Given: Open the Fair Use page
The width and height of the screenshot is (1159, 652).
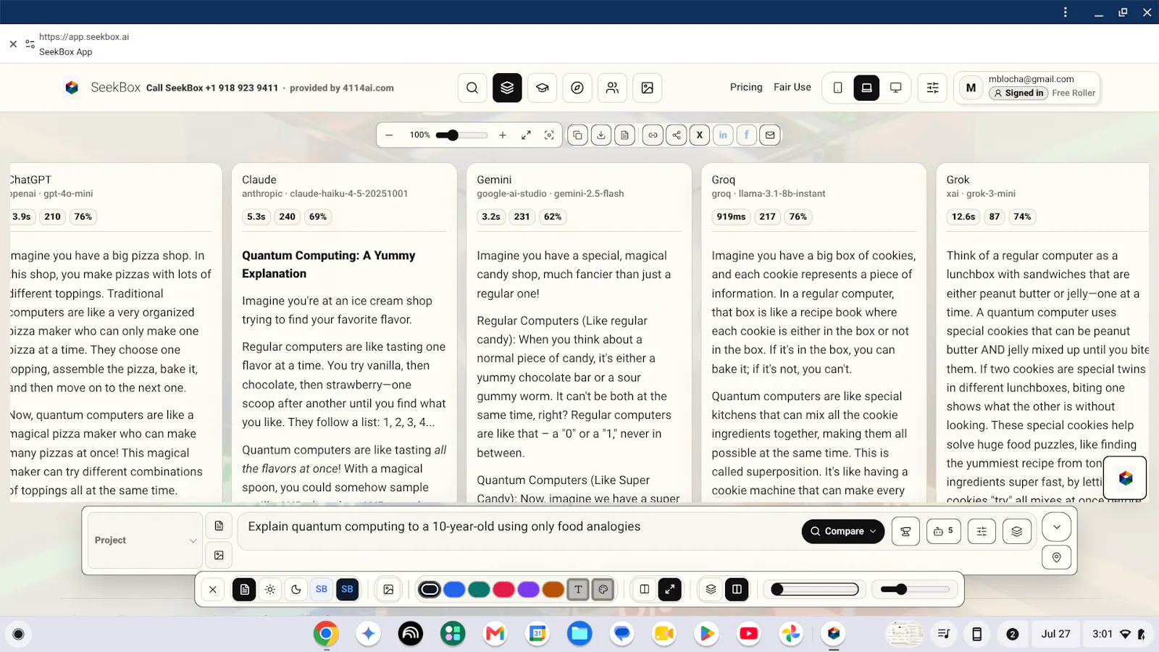Looking at the screenshot, I should pyautogui.click(x=792, y=87).
